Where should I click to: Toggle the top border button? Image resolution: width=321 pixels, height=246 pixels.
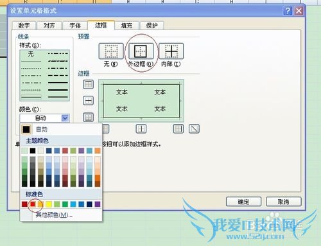[88, 84]
